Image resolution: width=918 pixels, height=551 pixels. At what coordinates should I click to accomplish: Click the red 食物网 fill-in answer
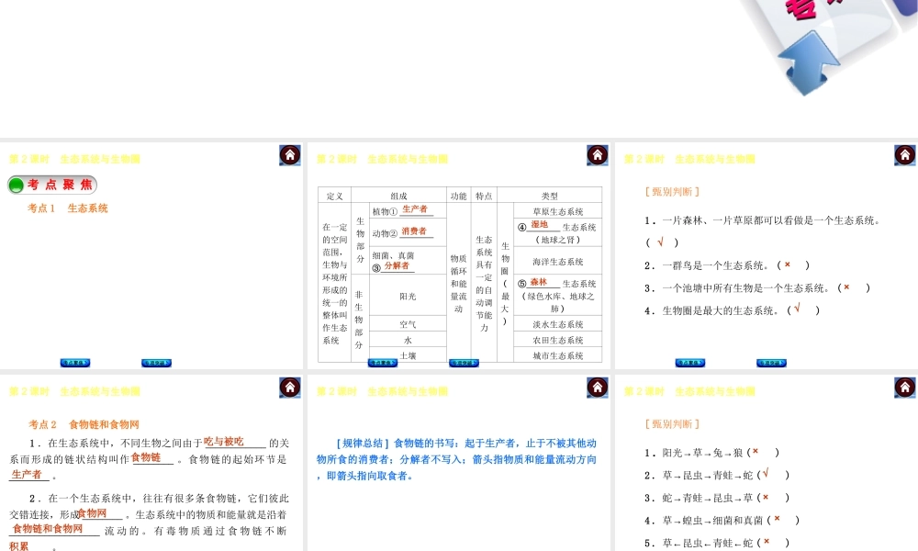pos(93,513)
